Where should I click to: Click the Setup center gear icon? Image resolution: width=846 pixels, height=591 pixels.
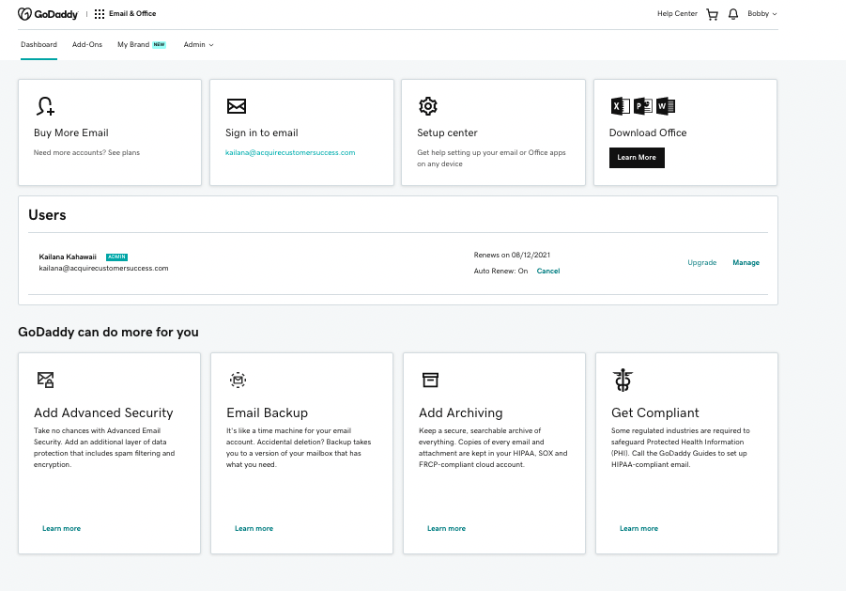428,106
